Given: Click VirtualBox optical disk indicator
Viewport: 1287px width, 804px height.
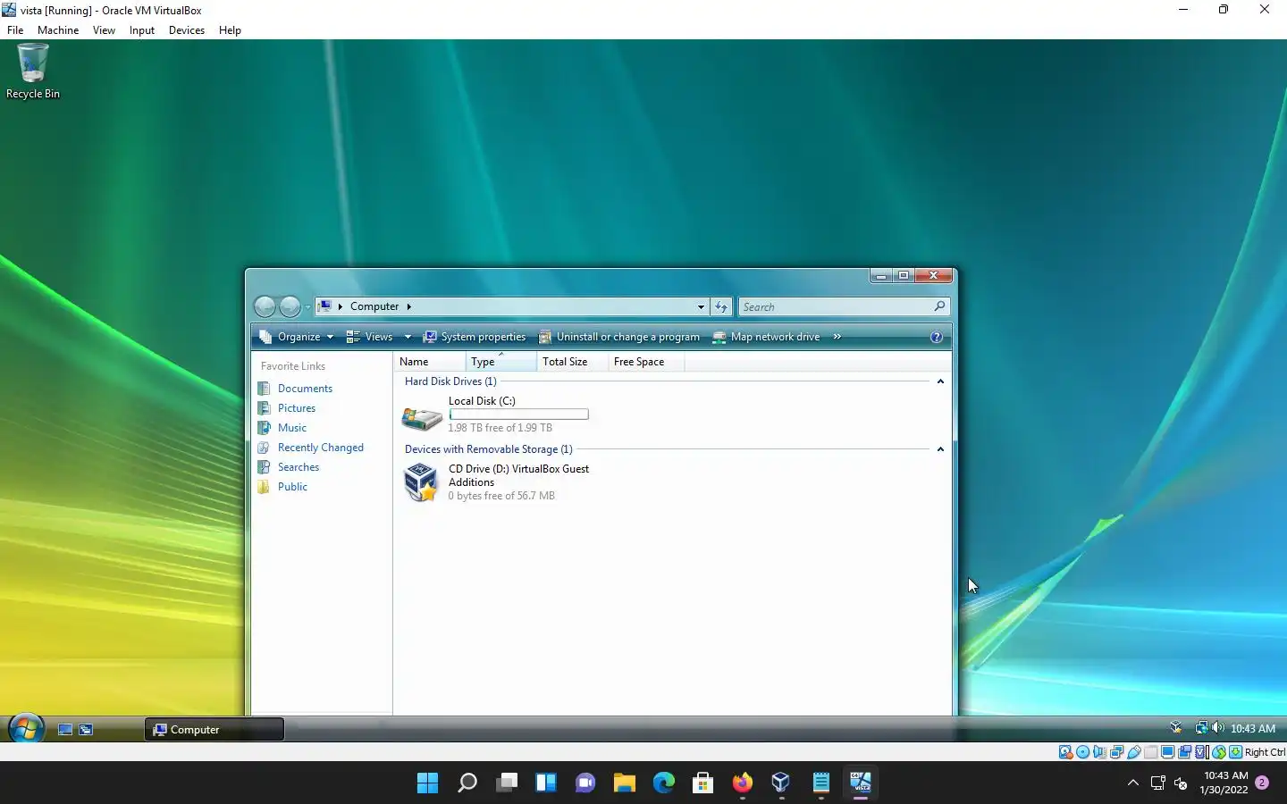Looking at the screenshot, I should pos(1082,752).
